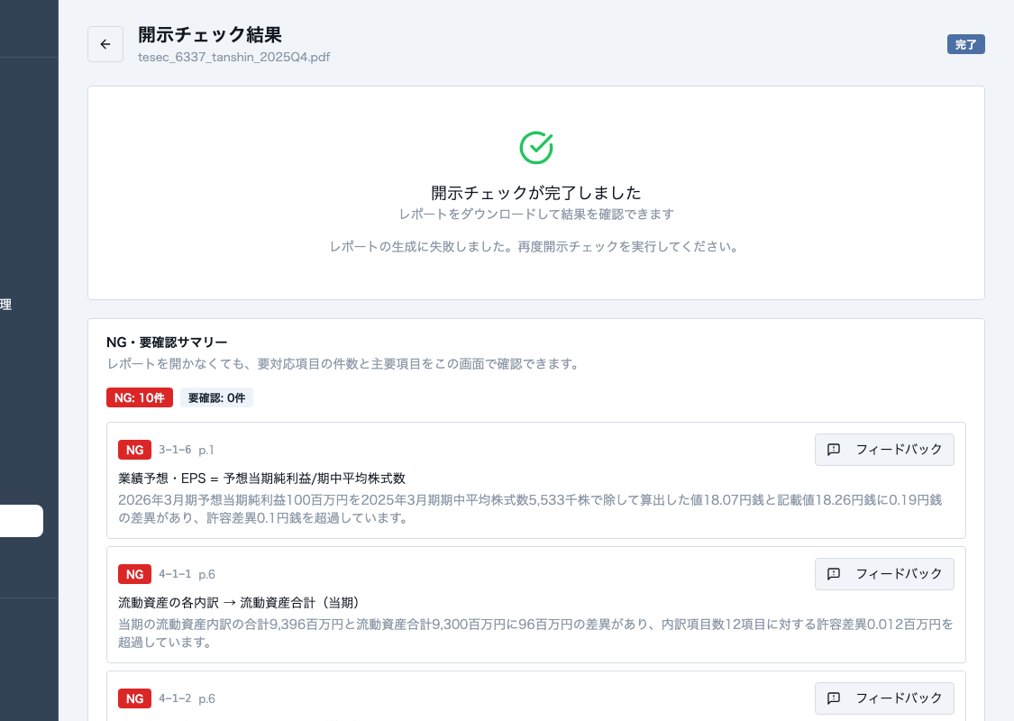The width and height of the screenshot is (1014, 721).
Task: Open feedback for rule 3-1-6
Action: (884, 450)
